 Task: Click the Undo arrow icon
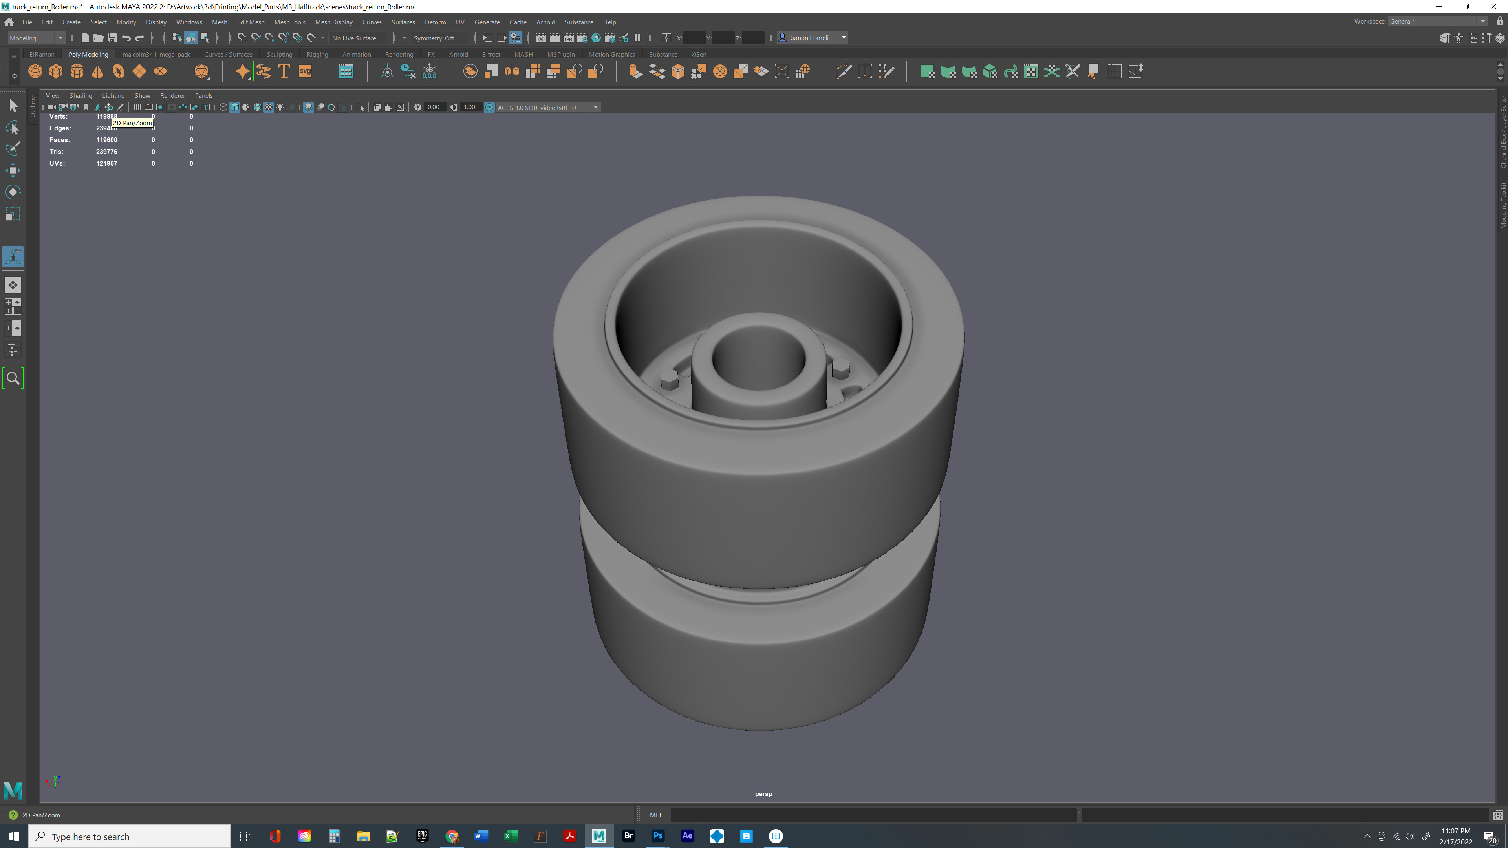tap(126, 38)
